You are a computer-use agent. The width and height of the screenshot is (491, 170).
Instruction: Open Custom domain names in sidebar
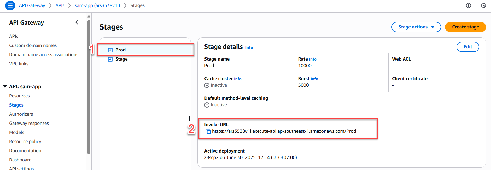(33, 45)
